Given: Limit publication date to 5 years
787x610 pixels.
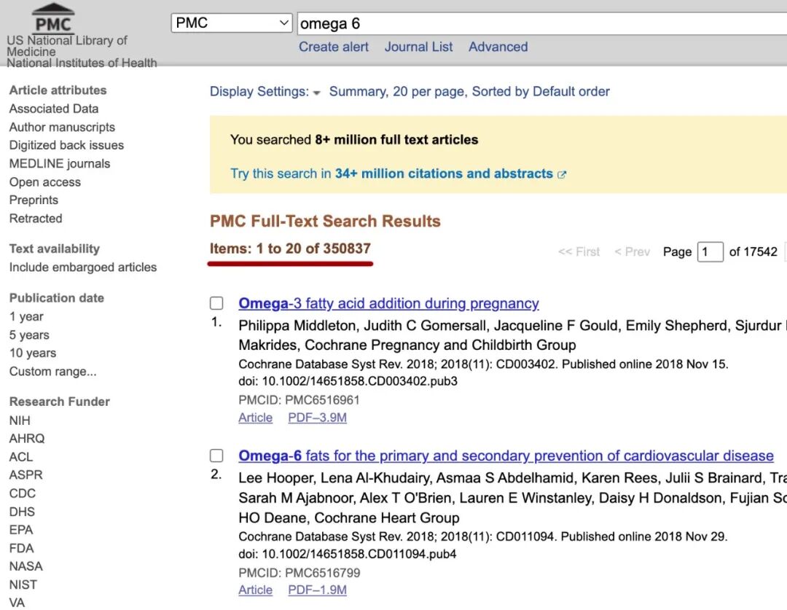Looking at the screenshot, I should point(29,335).
